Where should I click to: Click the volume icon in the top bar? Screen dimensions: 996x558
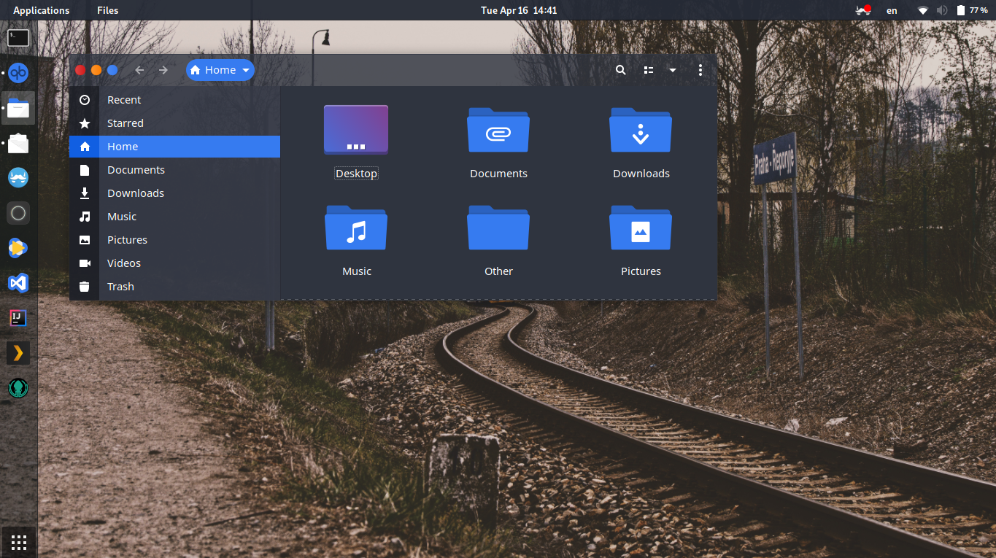pyautogui.click(x=941, y=10)
